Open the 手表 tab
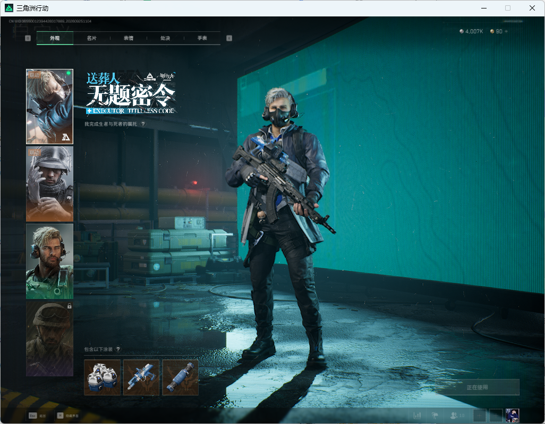Screen dimensions: 545x424 [202, 38]
